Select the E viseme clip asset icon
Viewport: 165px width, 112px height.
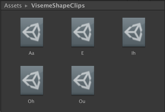[83, 32]
